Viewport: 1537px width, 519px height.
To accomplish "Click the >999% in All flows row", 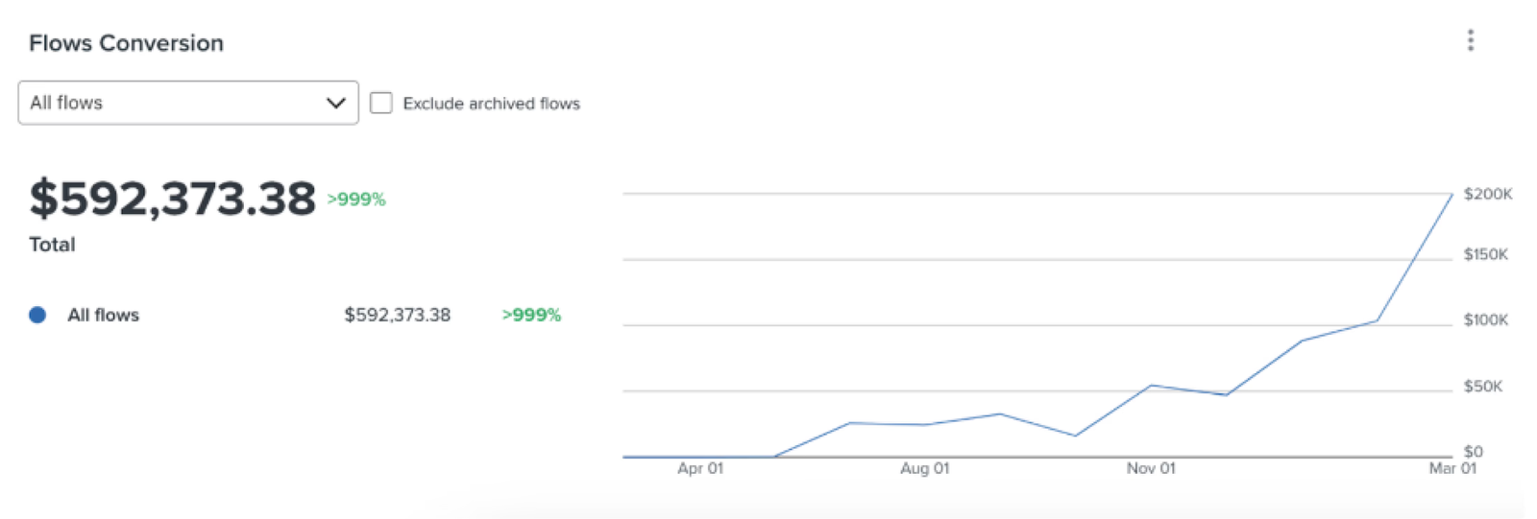I will tap(531, 315).
